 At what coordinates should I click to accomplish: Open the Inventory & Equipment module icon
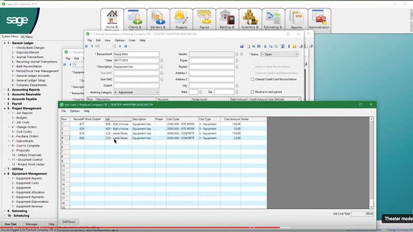250,20
